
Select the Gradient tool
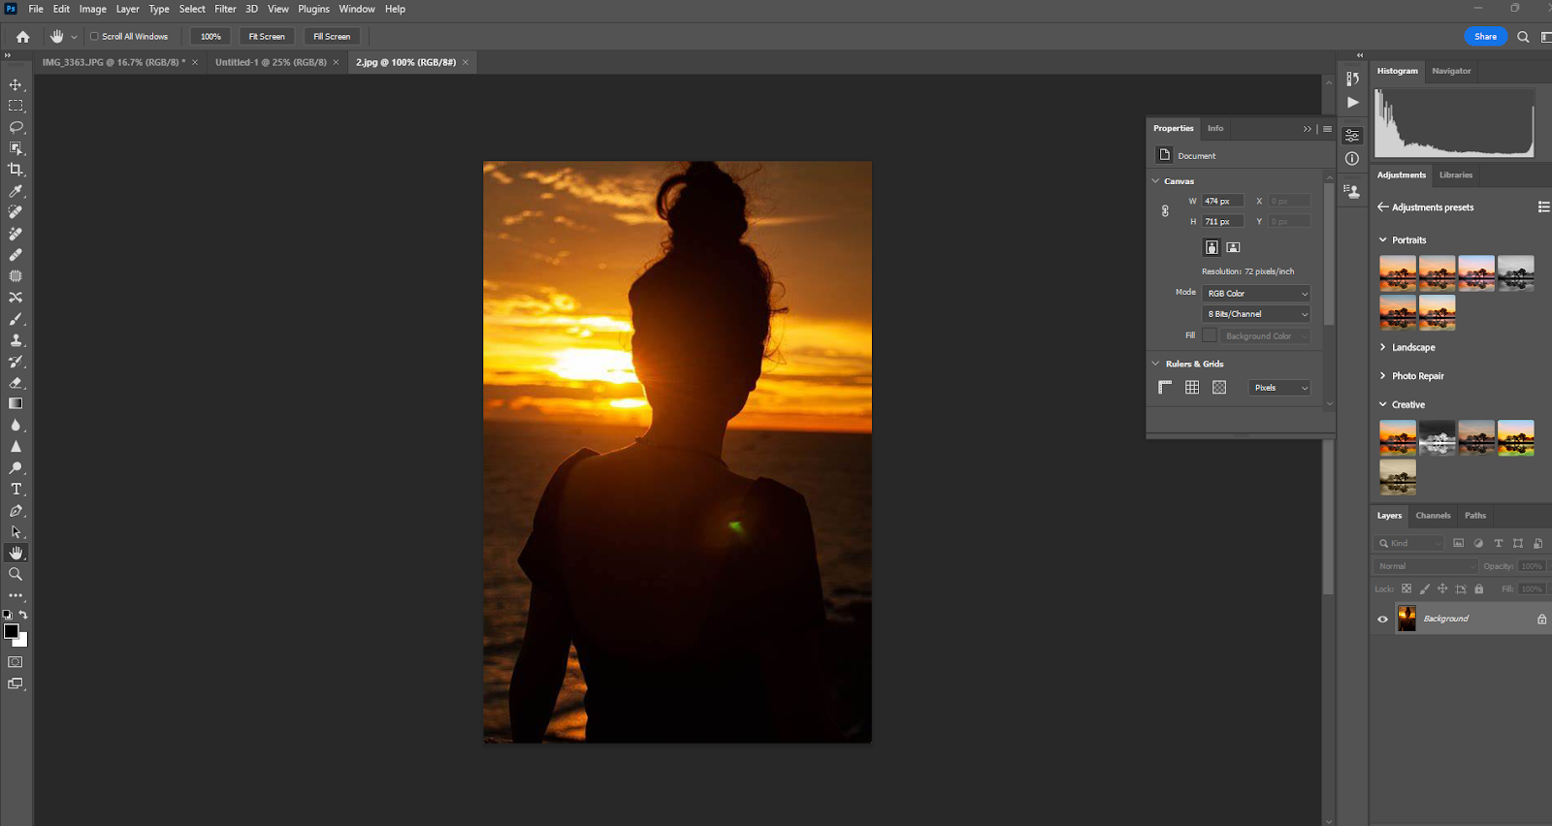click(16, 403)
